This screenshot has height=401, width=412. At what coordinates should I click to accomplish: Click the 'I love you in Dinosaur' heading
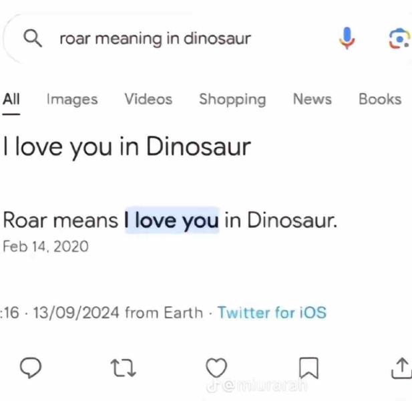127,146
